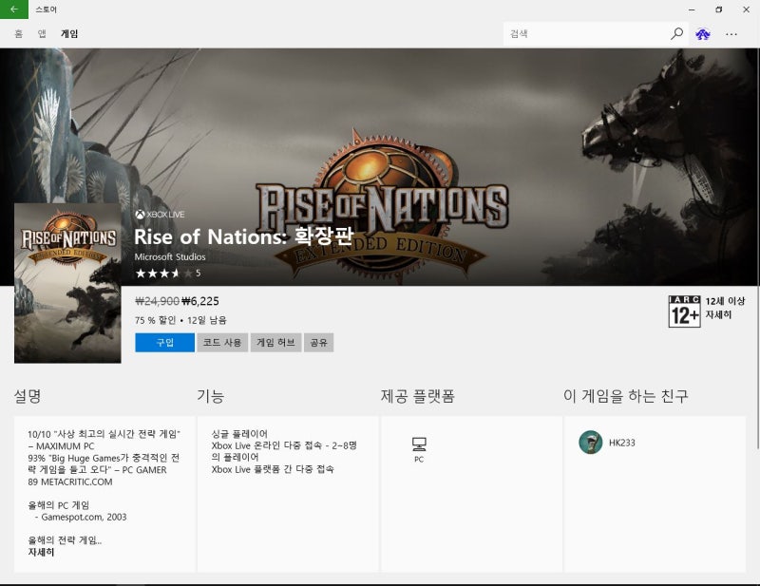
Task: Click the Rise of Nations box art
Action: click(67, 283)
